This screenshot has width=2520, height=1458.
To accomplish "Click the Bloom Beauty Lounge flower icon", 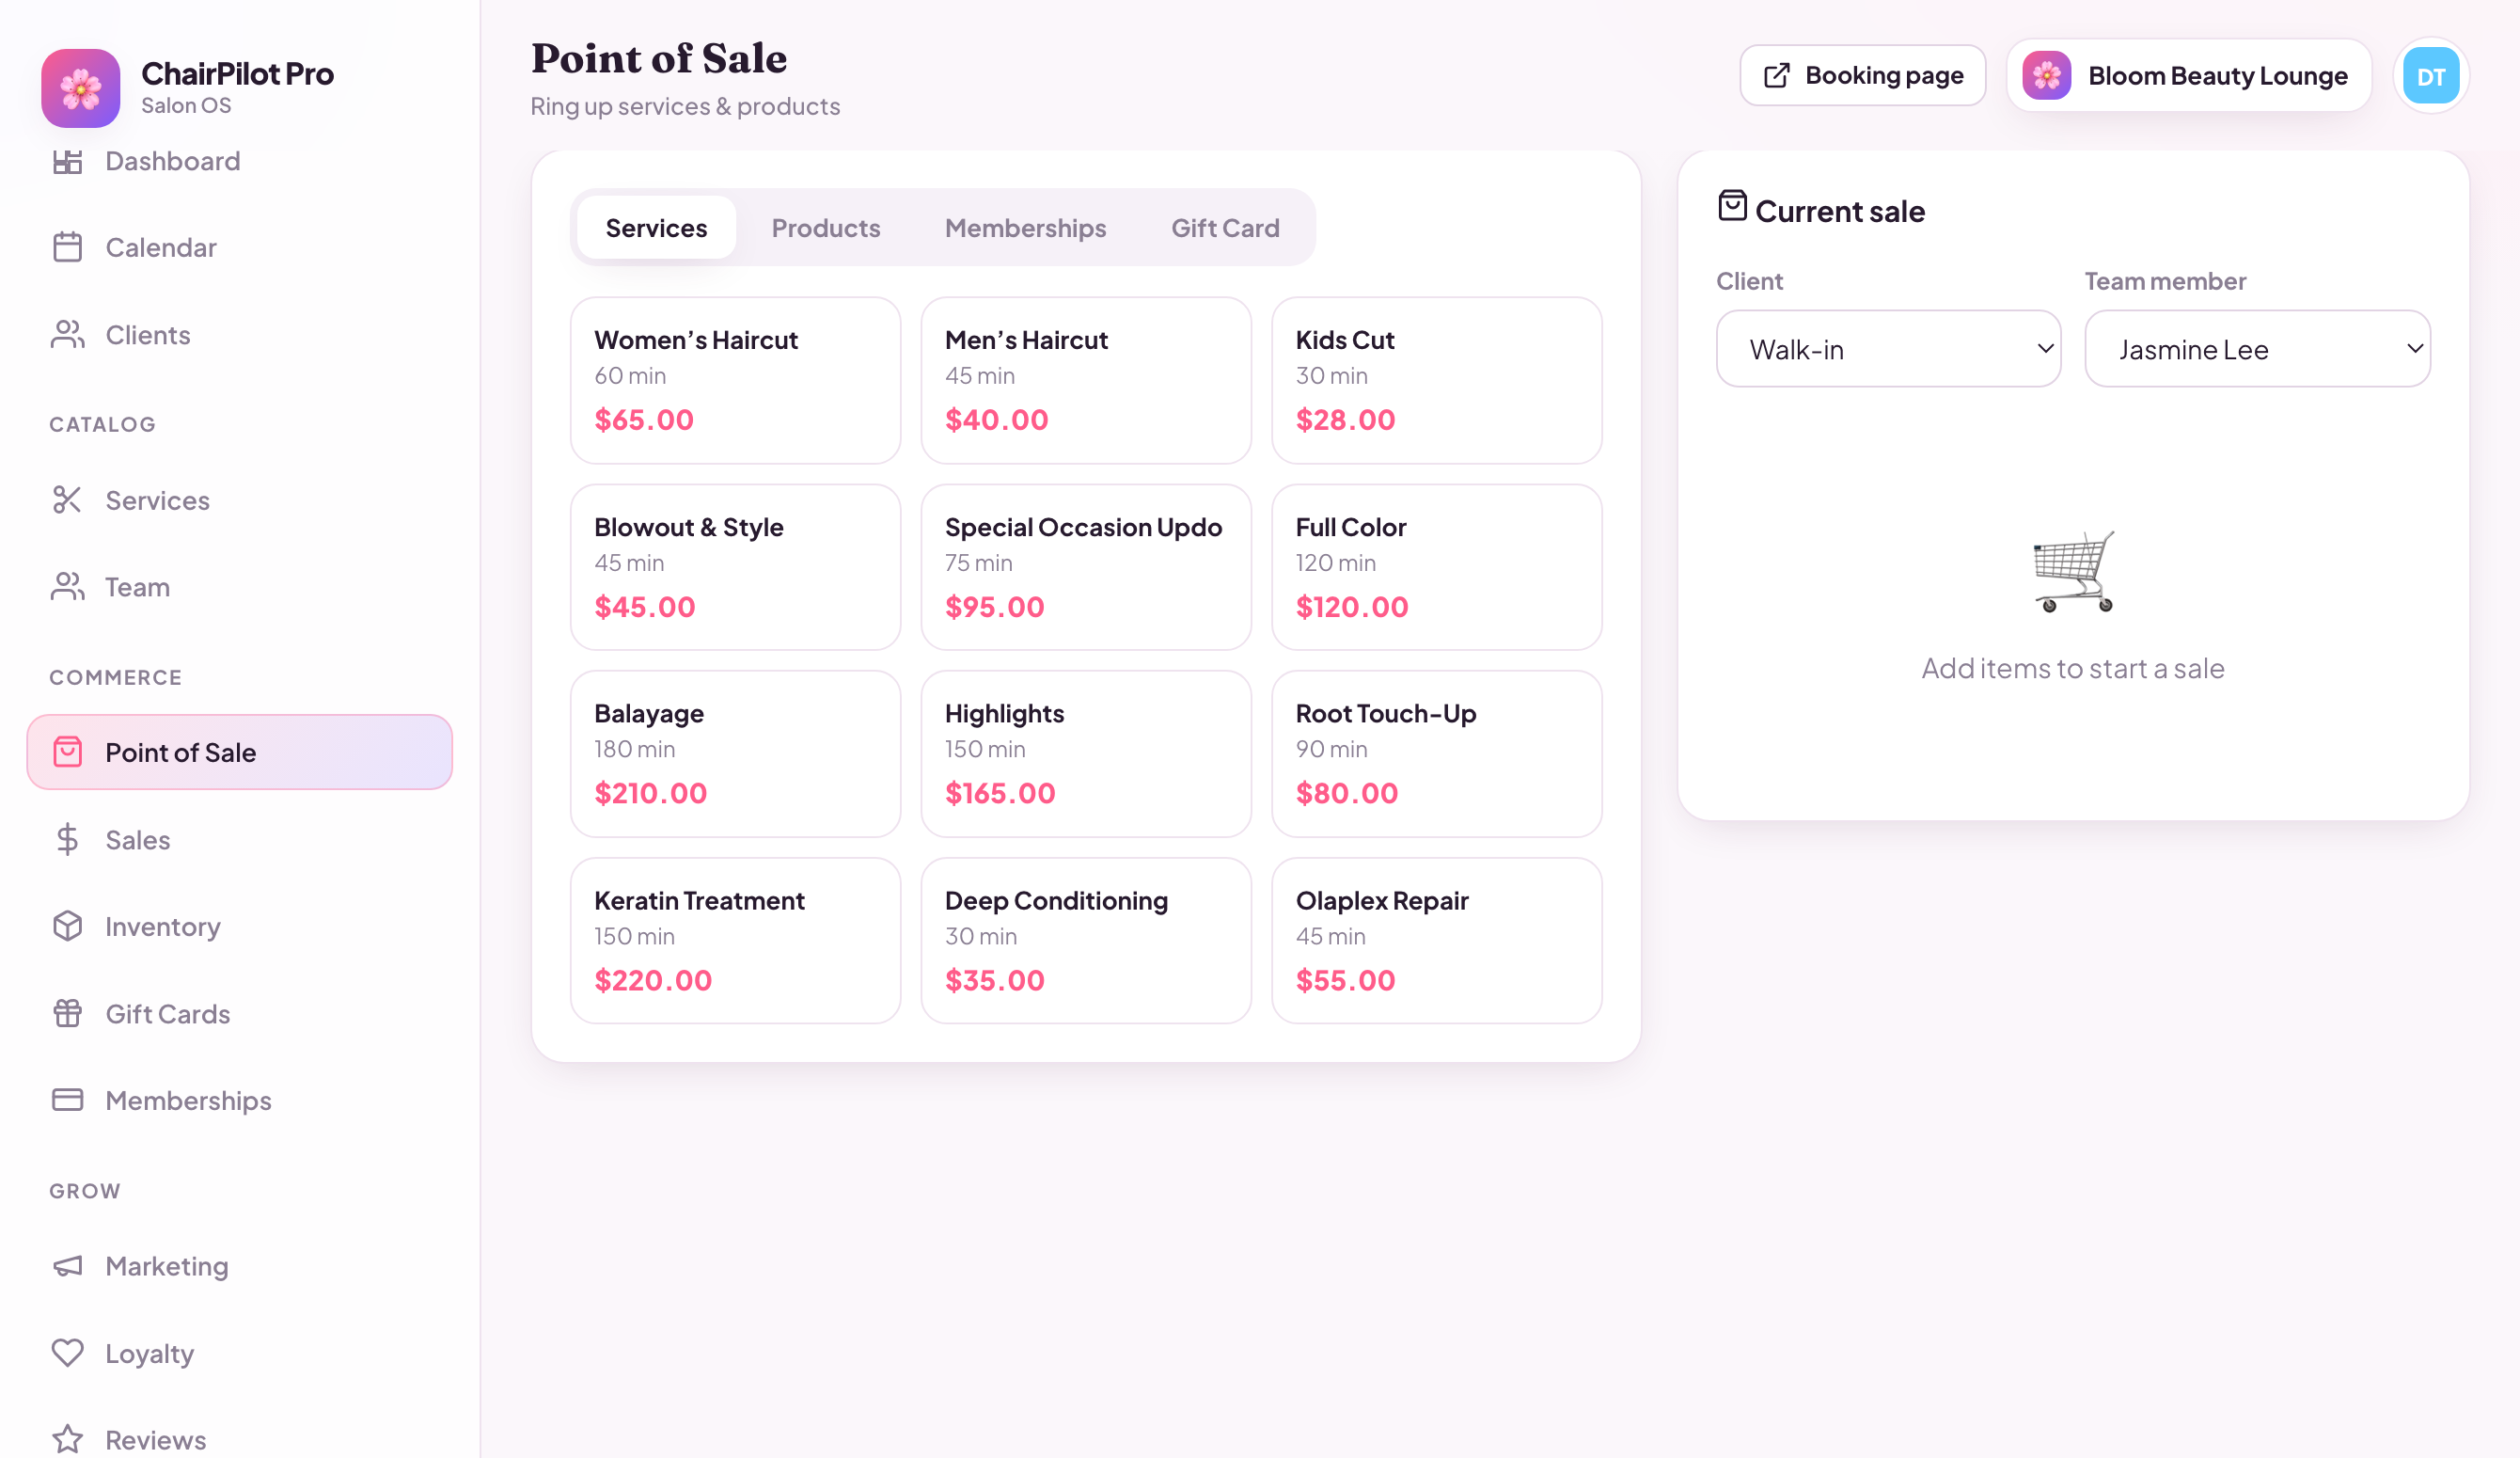I will [x=2046, y=75].
